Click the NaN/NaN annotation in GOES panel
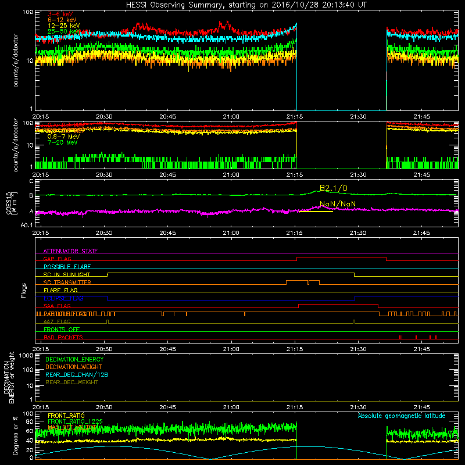Image resolution: width=465 pixels, height=465 pixels. 338,204
